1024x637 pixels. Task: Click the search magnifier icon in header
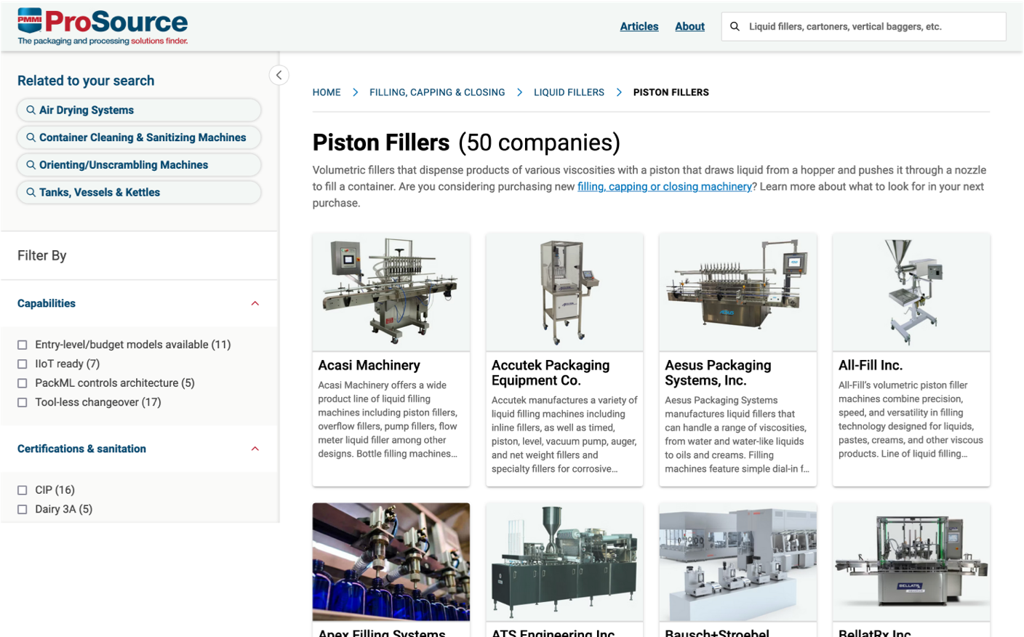(735, 27)
